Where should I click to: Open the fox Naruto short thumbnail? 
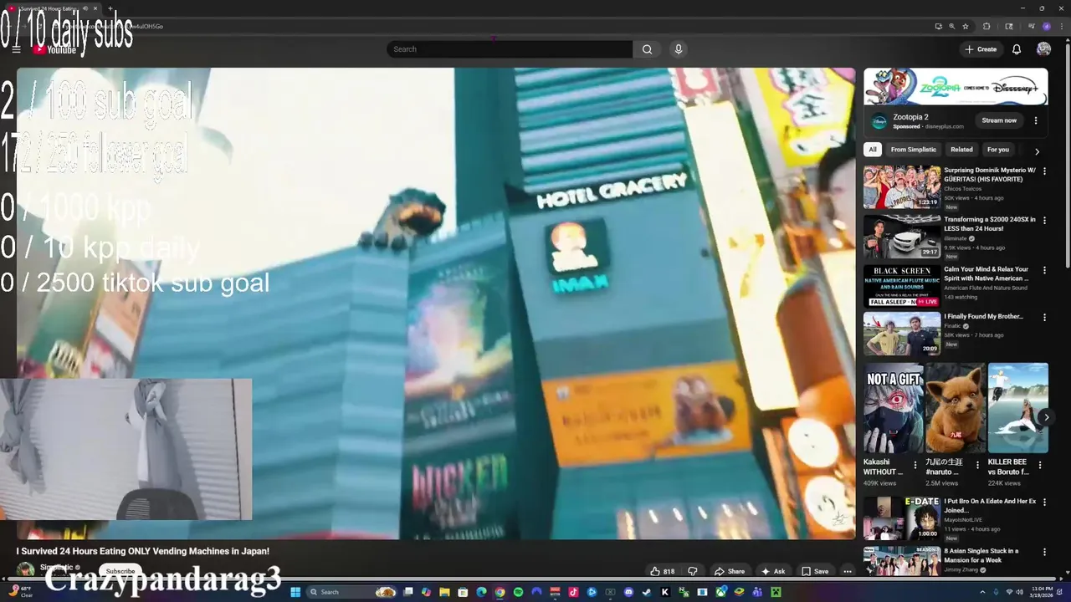coord(956,408)
